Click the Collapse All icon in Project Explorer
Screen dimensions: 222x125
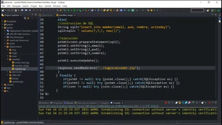pos(25,18)
